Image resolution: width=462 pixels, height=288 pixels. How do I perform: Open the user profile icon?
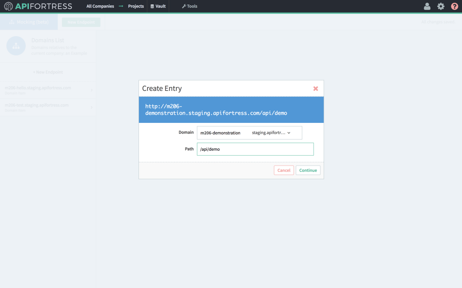click(427, 6)
